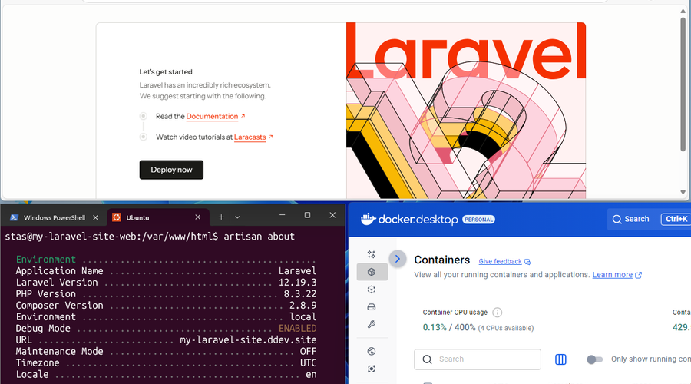Maximize the terminal window
The height and width of the screenshot is (384, 691).
tap(308, 215)
